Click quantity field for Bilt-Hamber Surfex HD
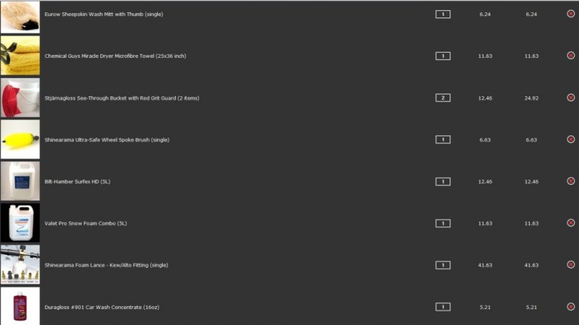This screenshot has height=325, width=579. [443, 181]
